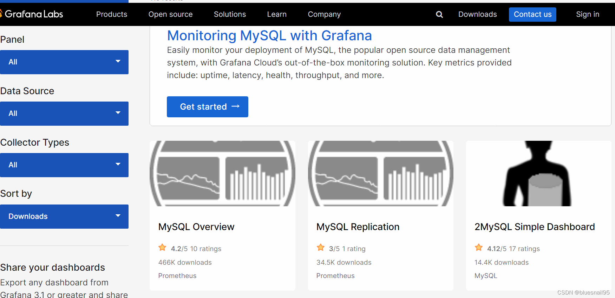Click star icon on MySQL Replication card
Image resolution: width=615 pixels, height=298 pixels.
(x=320, y=248)
